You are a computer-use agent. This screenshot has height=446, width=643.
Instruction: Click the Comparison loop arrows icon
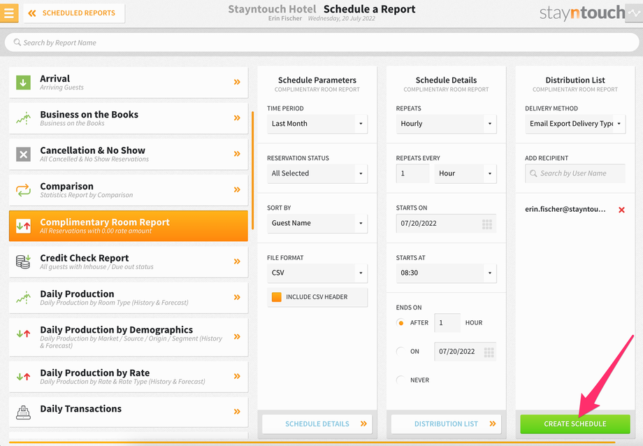(23, 190)
